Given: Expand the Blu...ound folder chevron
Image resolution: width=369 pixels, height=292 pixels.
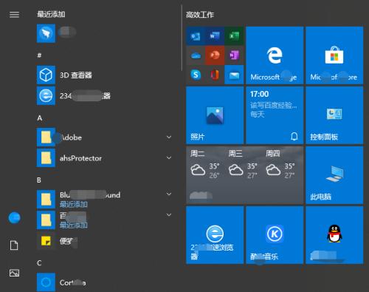Looking at the screenshot, I should (169, 194).
